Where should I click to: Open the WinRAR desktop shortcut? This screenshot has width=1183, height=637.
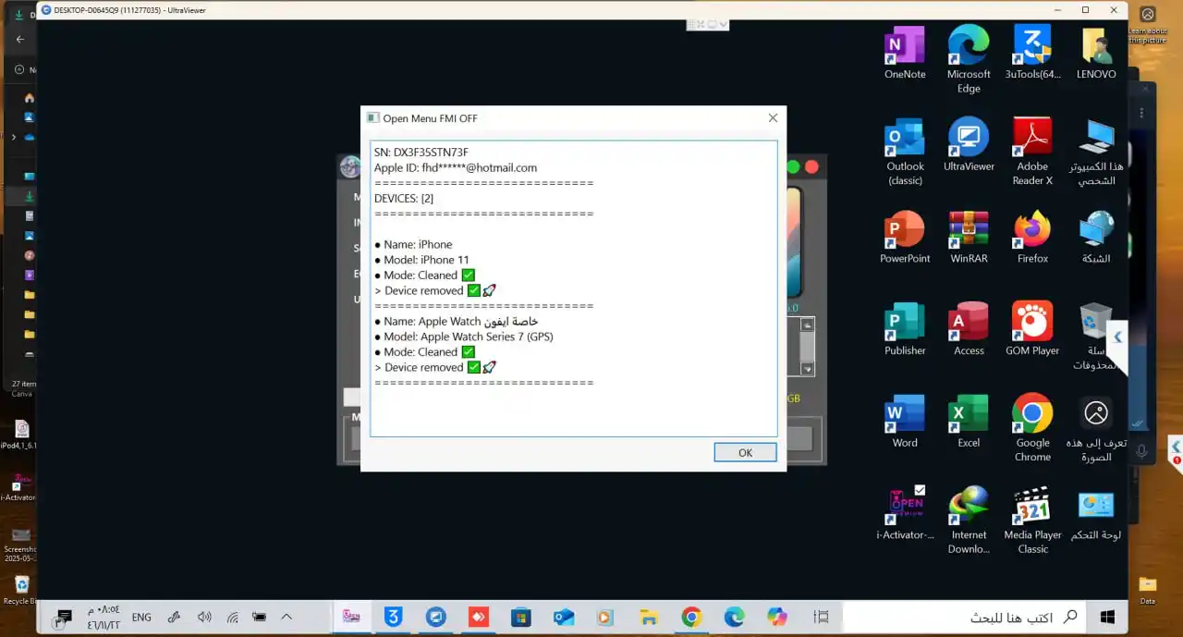969,237
